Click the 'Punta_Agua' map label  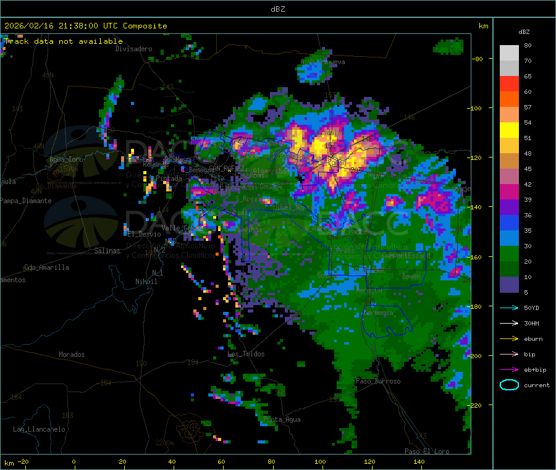[x=282, y=420]
